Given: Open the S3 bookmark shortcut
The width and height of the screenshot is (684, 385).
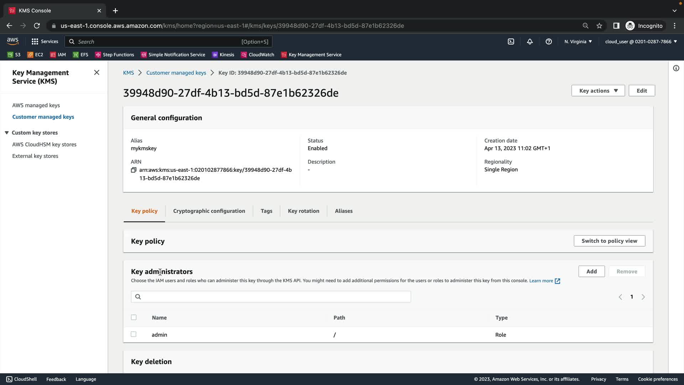Looking at the screenshot, I should (x=14, y=55).
